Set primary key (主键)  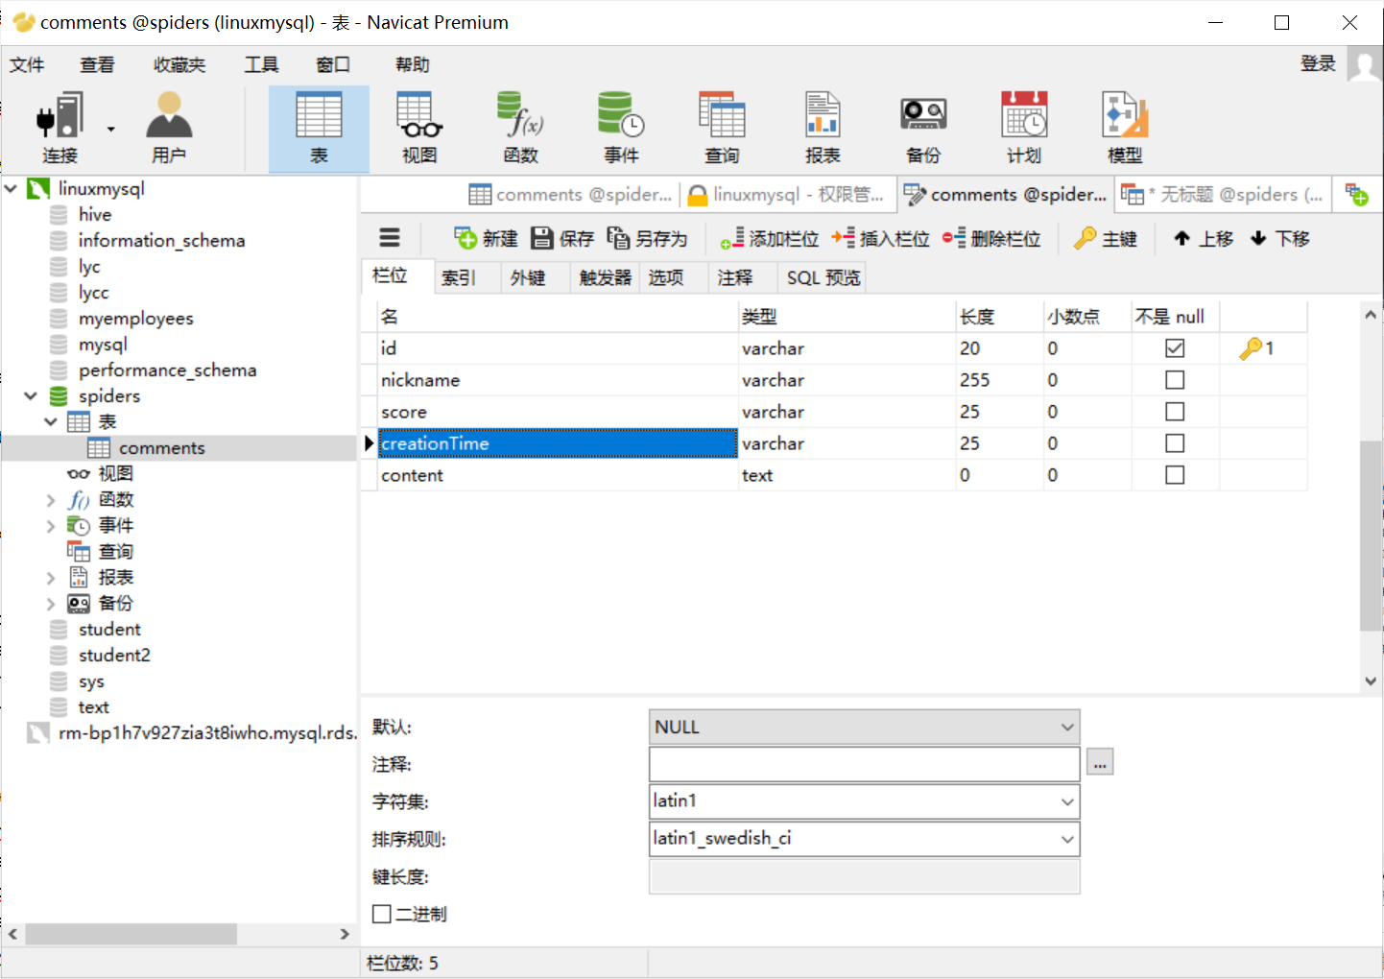point(1106,238)
